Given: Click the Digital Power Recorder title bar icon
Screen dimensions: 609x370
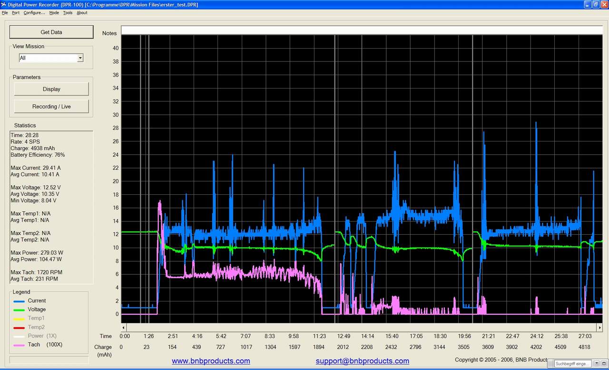Looking at the screenshot, I should [4, 4].
